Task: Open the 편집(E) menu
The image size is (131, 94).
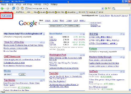Action: point(11,4)
